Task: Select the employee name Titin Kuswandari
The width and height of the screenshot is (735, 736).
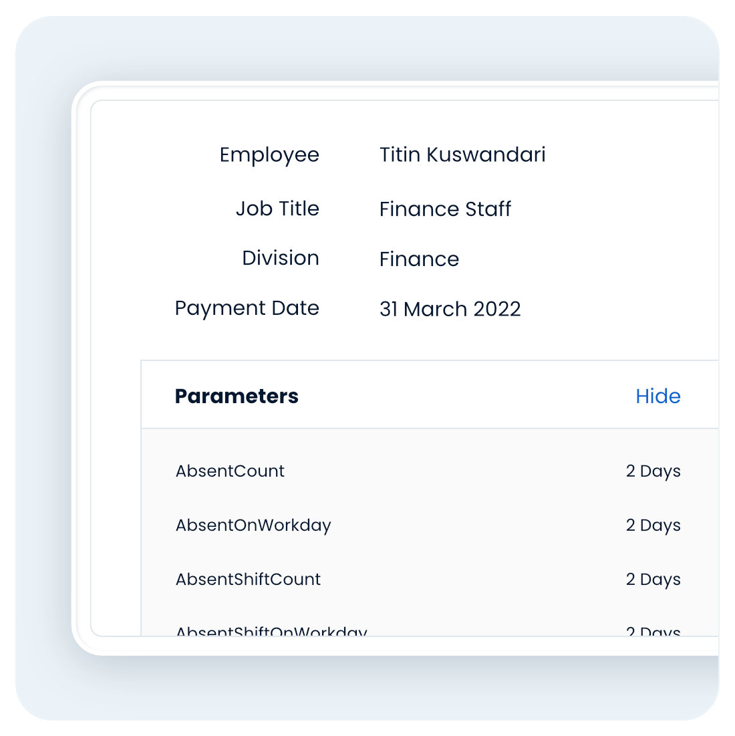Action: pos(462,155)
